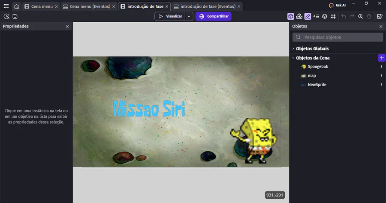Open scene properties edit icon
The image size is (386, 203).
[380, 16]
